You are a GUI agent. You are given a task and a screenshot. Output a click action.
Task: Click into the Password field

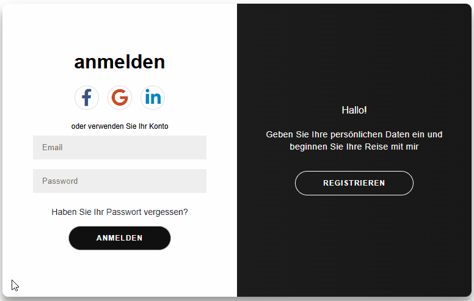coord(120,181)
